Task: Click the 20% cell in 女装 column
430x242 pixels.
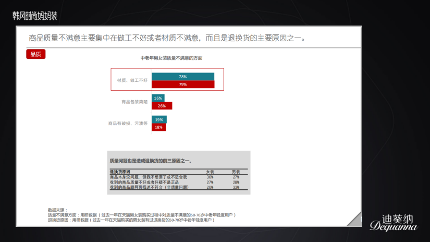Action: [210, 187]
